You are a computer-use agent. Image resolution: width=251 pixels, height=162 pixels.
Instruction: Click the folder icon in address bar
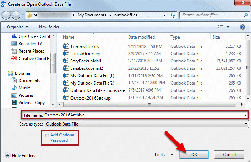tap(29, 15)
